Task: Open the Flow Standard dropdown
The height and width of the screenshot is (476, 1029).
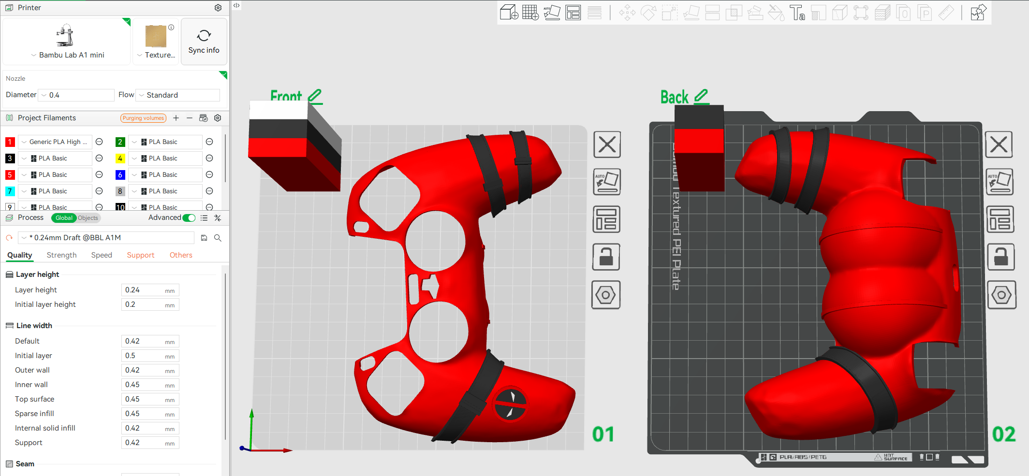Action: (178, 95)
